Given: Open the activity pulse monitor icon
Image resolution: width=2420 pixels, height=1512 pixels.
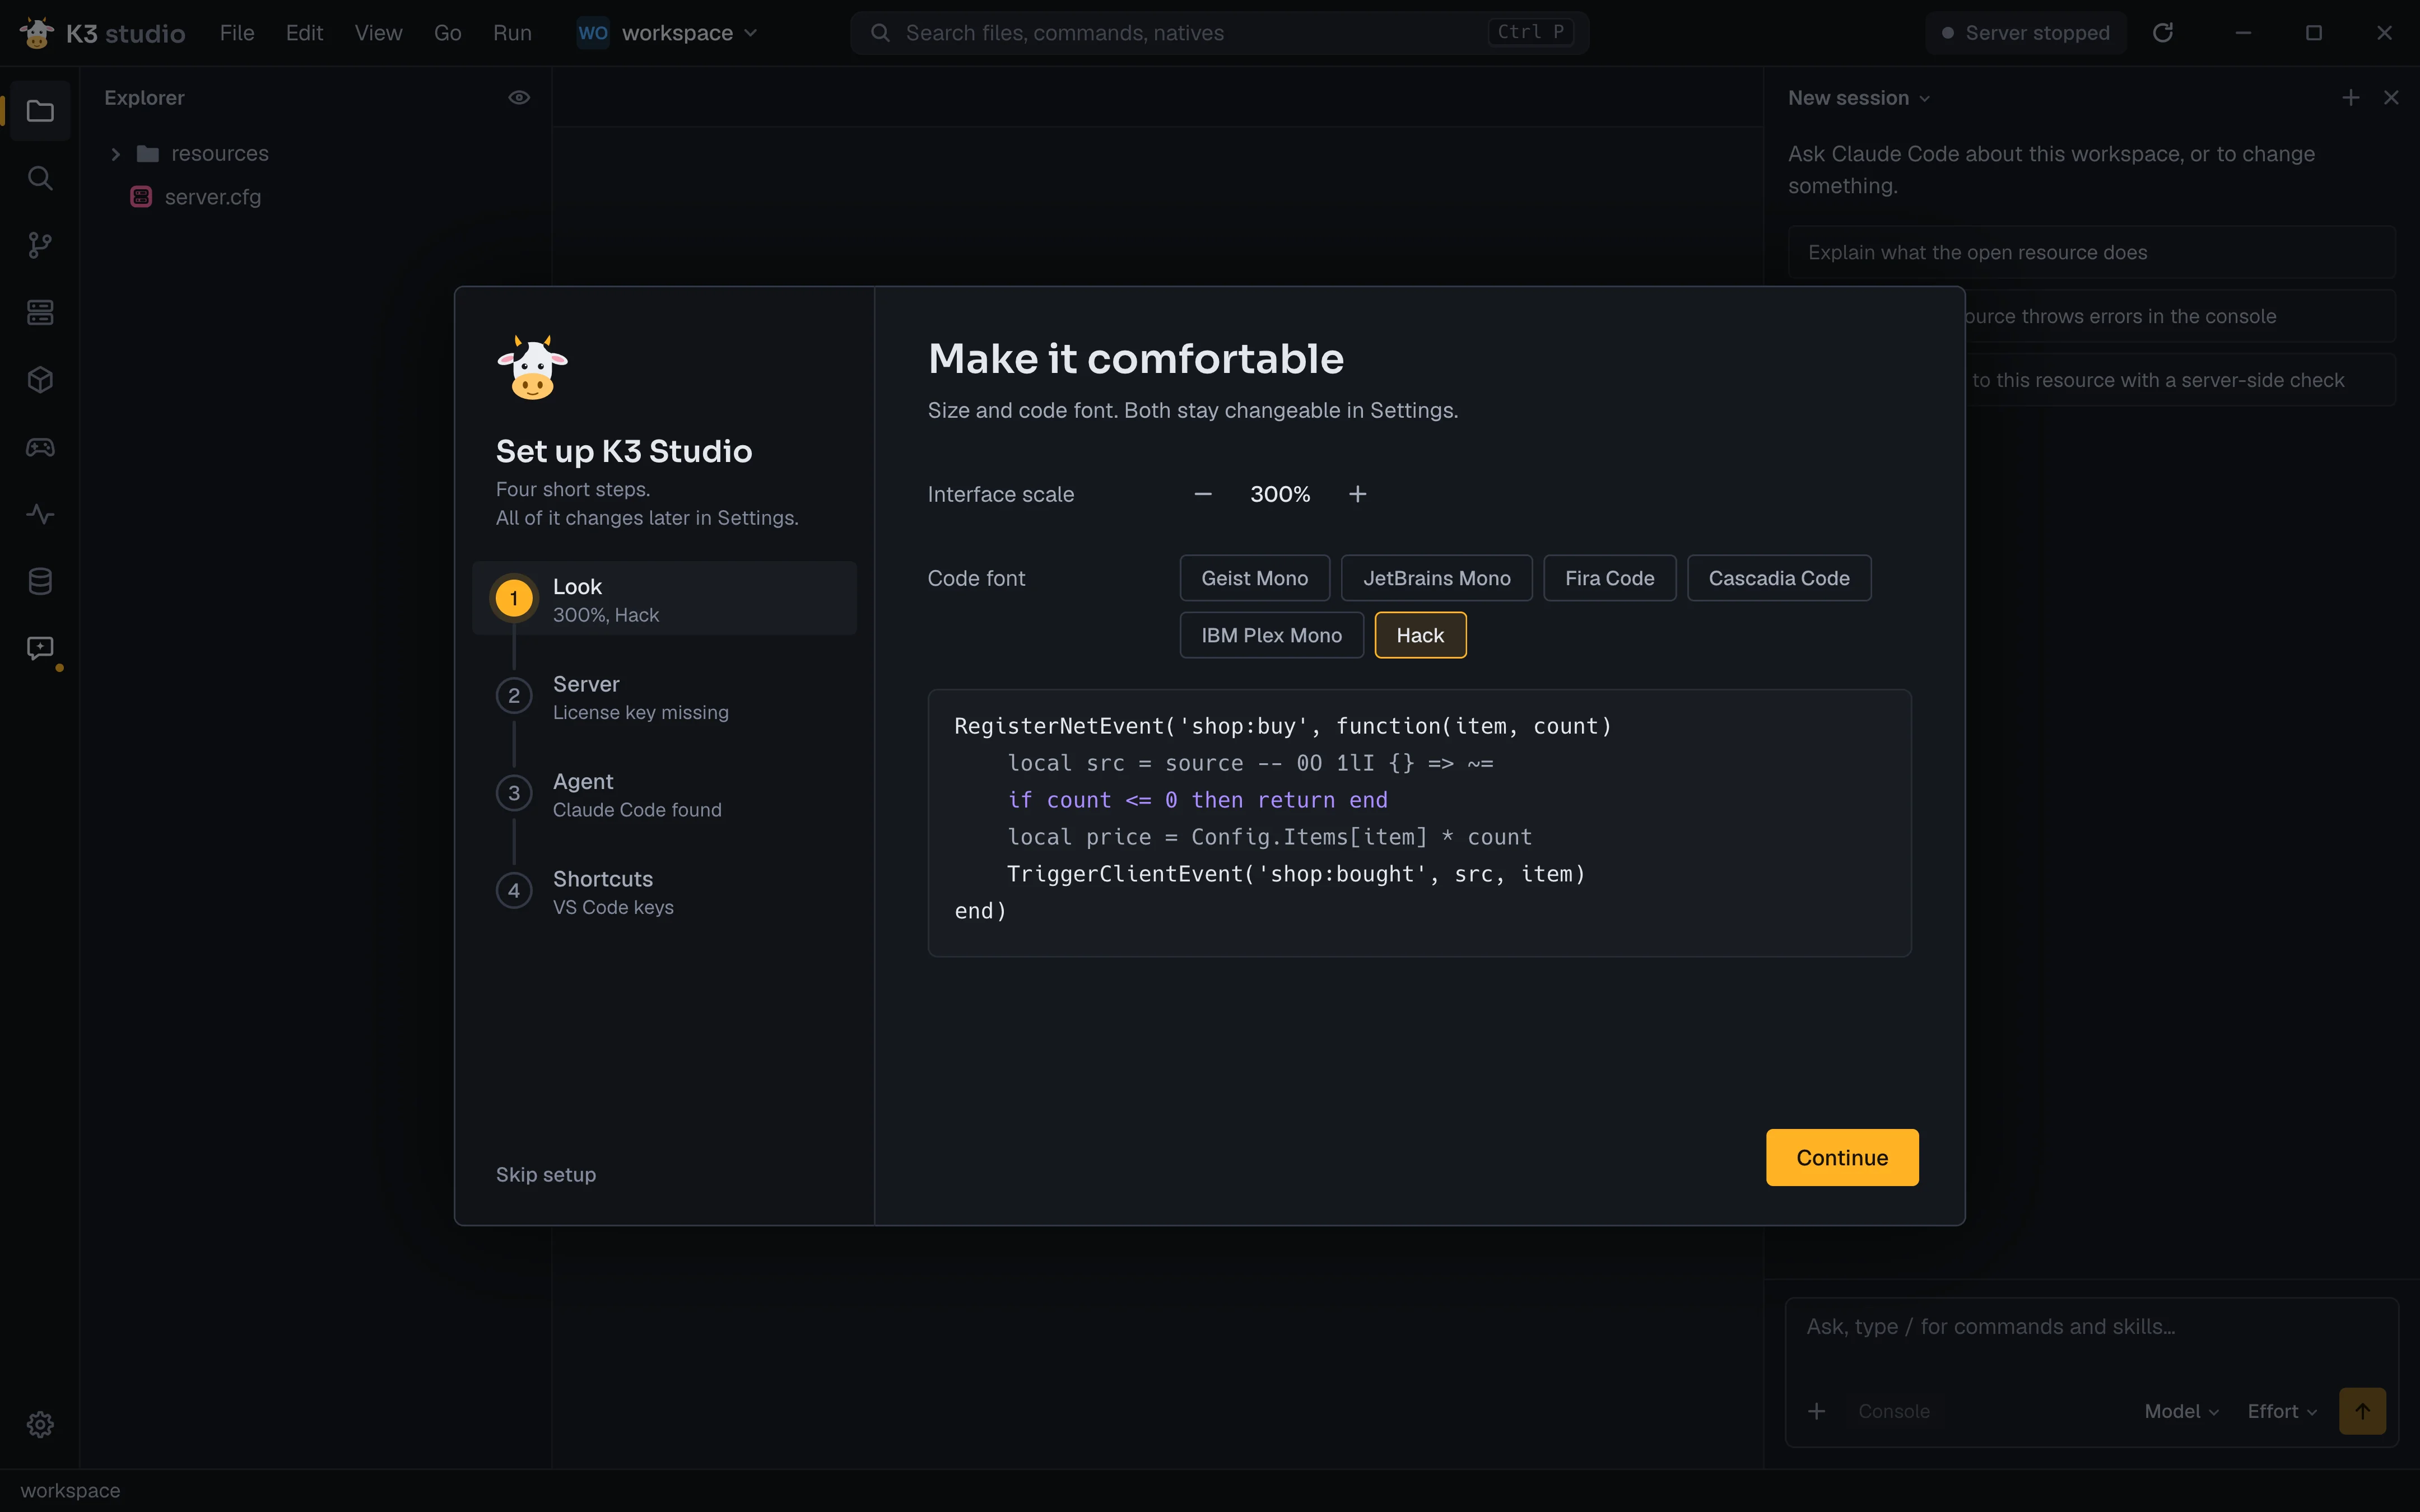Looking at the screenshot, I should (x=40, y=514).
